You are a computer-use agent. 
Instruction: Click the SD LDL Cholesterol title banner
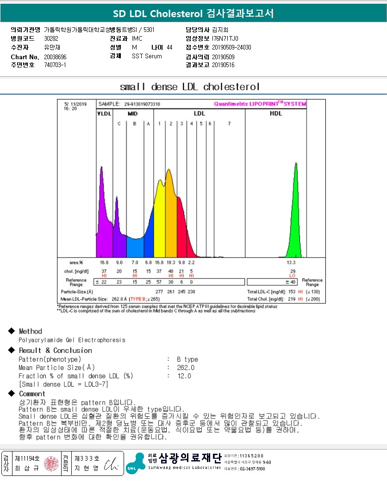(x=193, y=13)
